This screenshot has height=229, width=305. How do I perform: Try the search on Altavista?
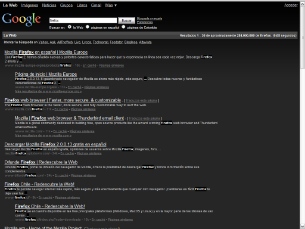(x=145, y=42)
